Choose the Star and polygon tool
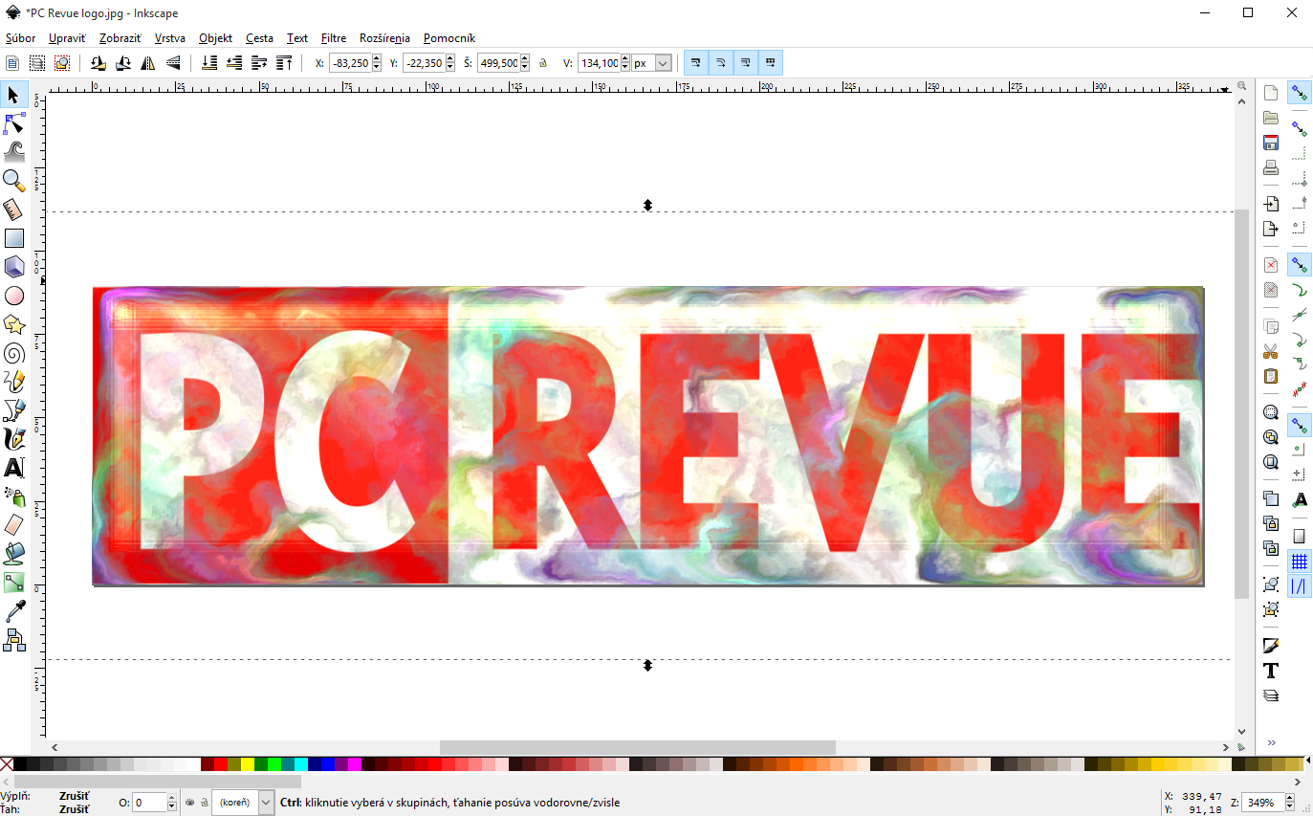Viewport: 1313px width, 816px height. pos(13,324)
